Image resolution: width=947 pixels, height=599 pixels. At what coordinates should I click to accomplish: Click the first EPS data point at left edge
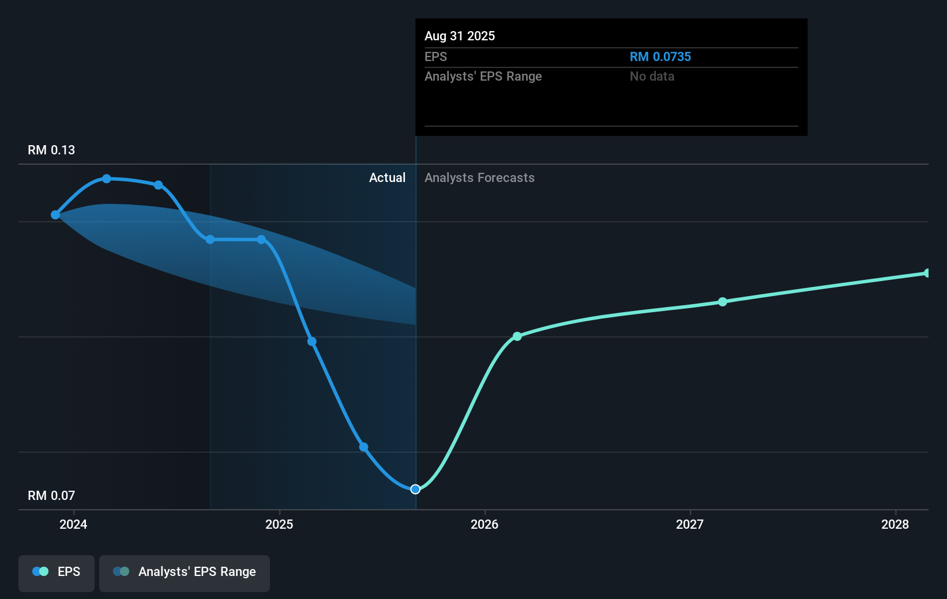(55, 215)
